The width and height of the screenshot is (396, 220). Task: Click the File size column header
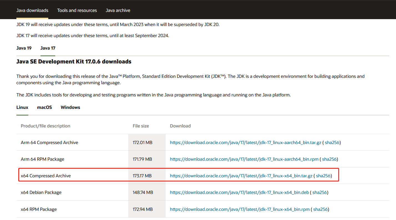141,126
